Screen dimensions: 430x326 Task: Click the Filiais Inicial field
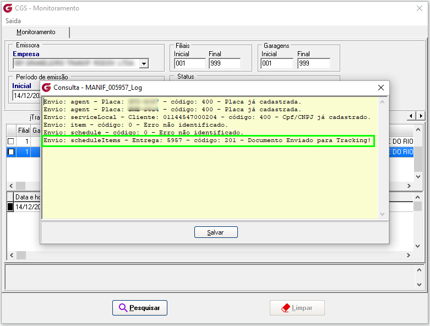190,63
